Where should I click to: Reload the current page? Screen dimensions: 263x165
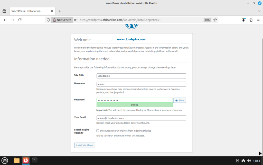point(20,20)
